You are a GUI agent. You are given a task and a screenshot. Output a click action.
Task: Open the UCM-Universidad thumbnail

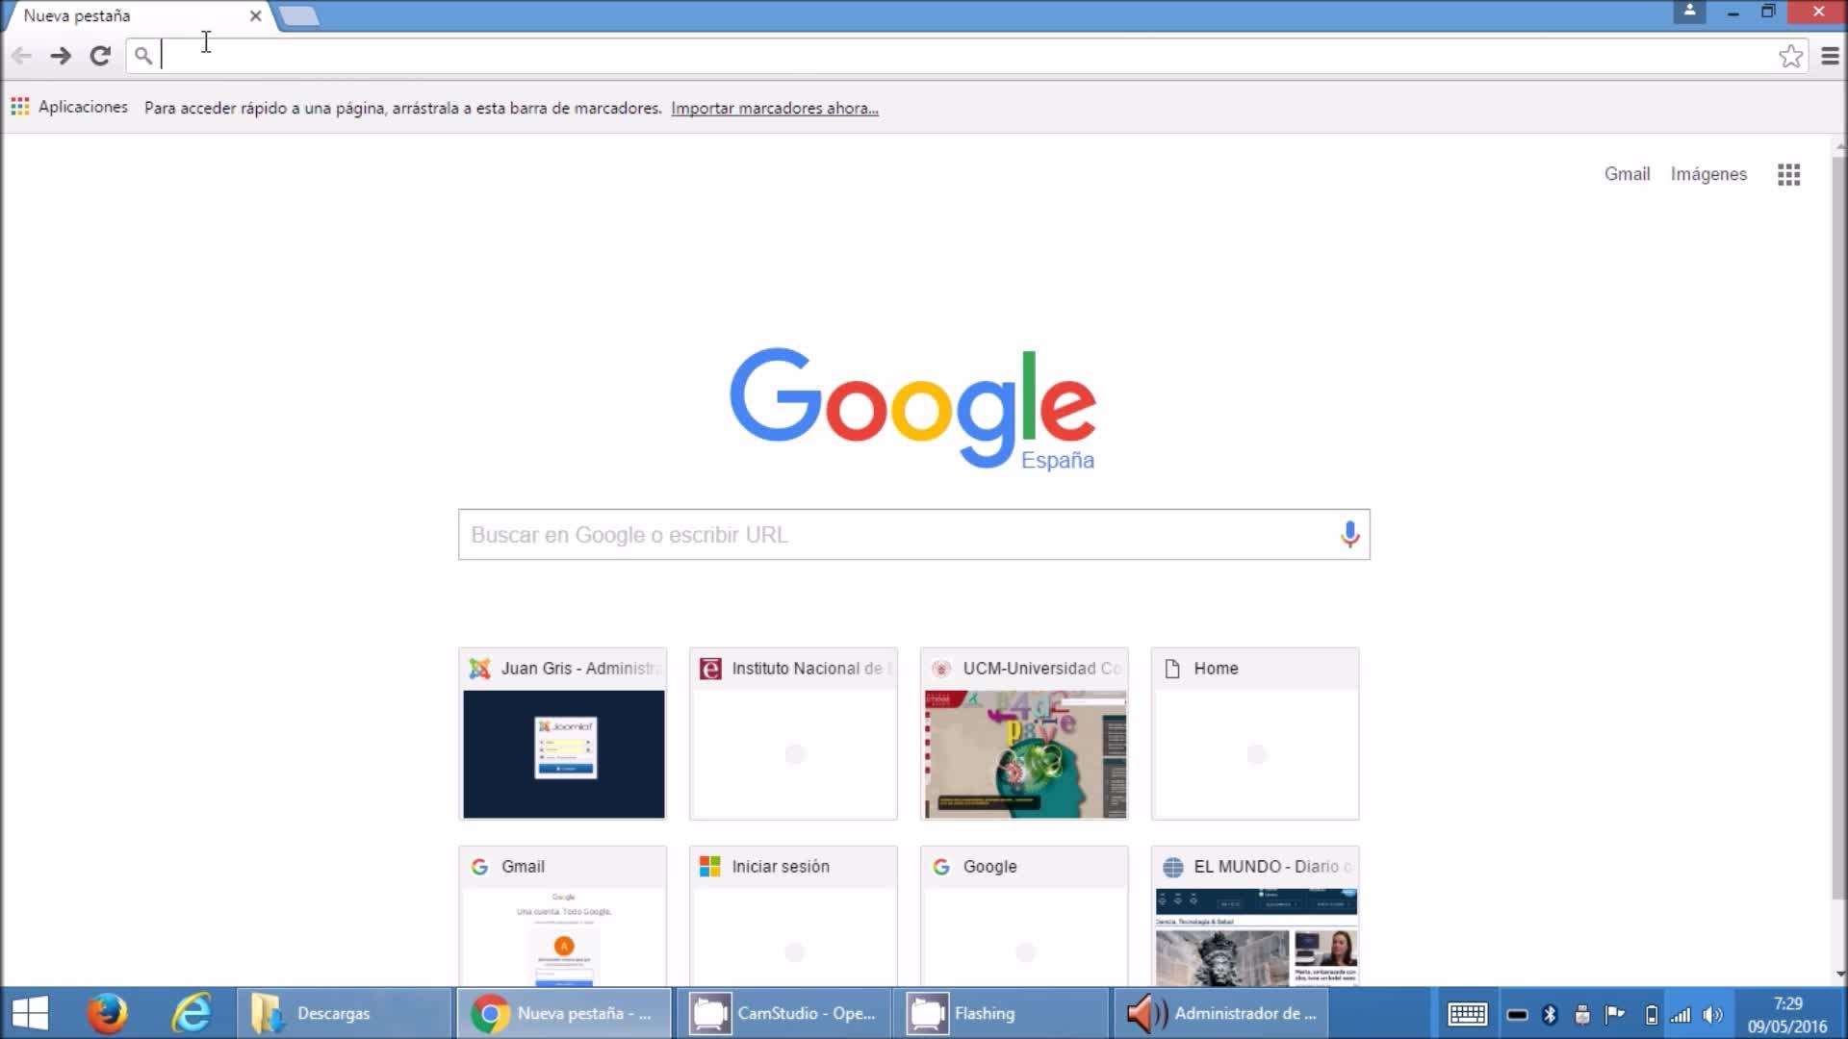(1024, 753)
